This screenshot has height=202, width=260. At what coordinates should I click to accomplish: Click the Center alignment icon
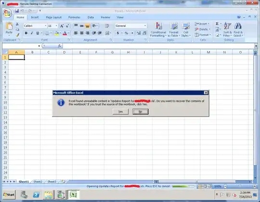[x=81, y=33]
